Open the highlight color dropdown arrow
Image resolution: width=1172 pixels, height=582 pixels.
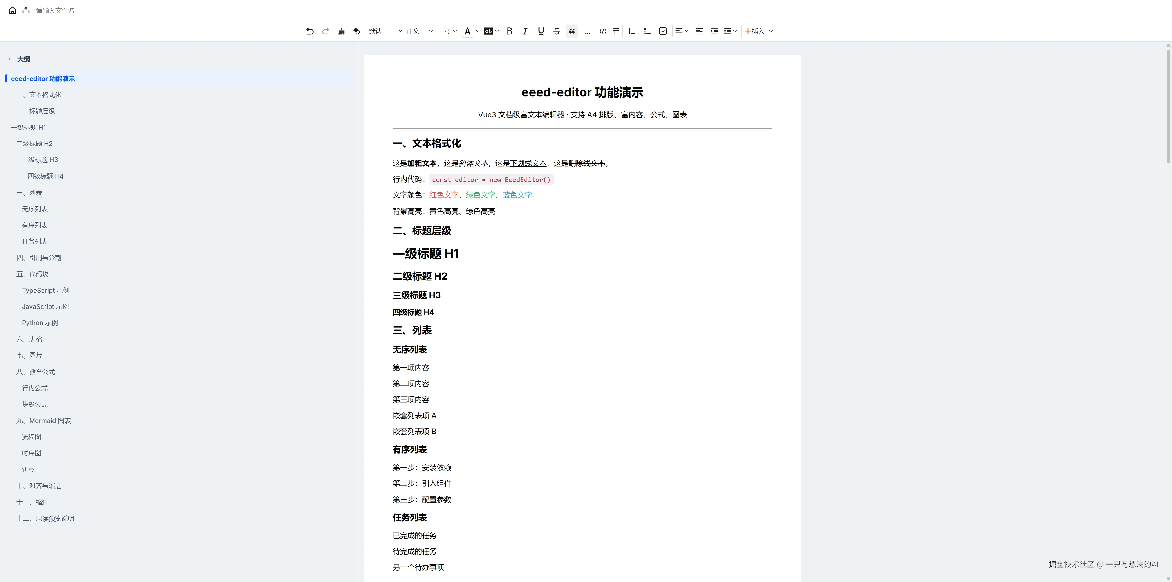[x=497, y=31]
